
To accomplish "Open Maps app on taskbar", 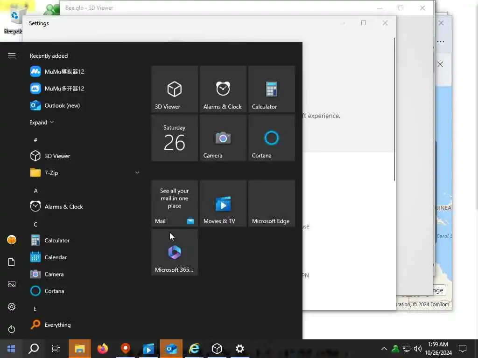I will pyautogui.click(x=125, y=349).
